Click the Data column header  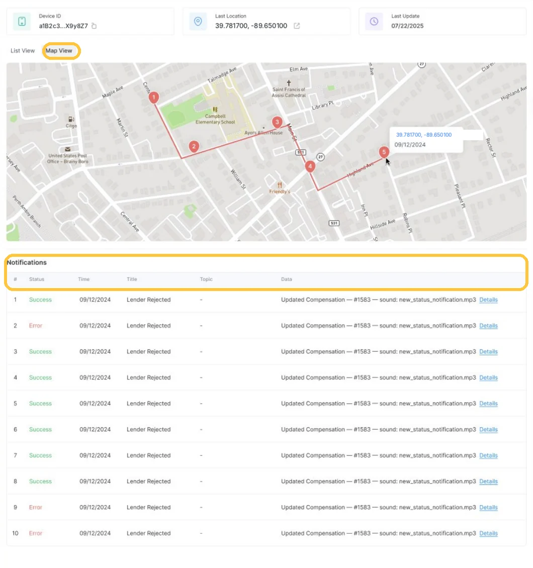pyautogui.click(x=286, y=279)
